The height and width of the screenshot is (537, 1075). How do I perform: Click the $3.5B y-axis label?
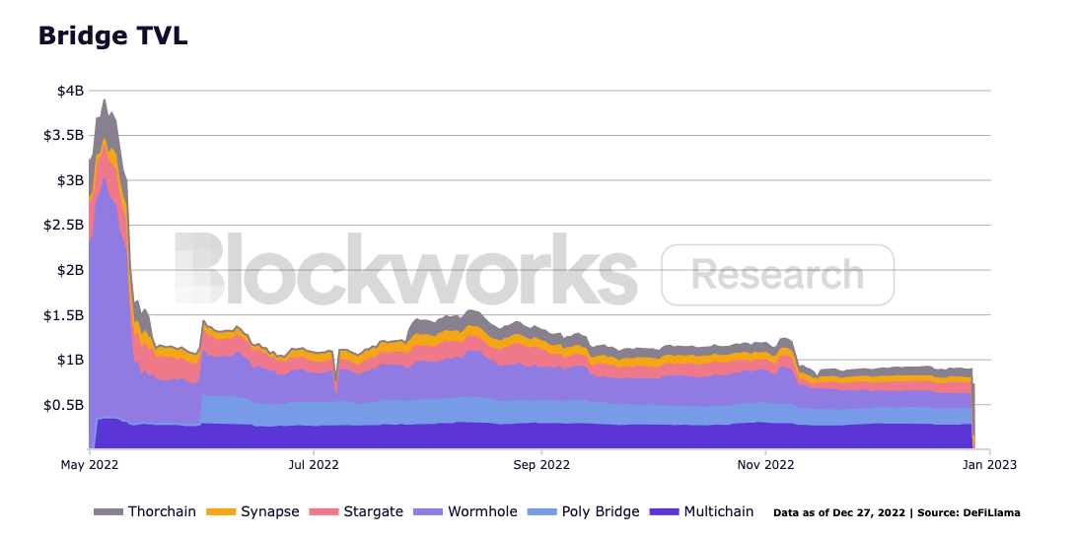(x=64, y=135)
